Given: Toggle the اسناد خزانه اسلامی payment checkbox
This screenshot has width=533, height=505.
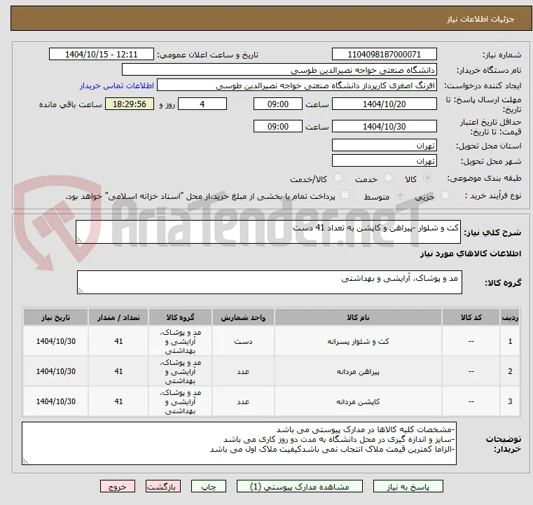Looking at the screenshot, I should coord(345,195).
